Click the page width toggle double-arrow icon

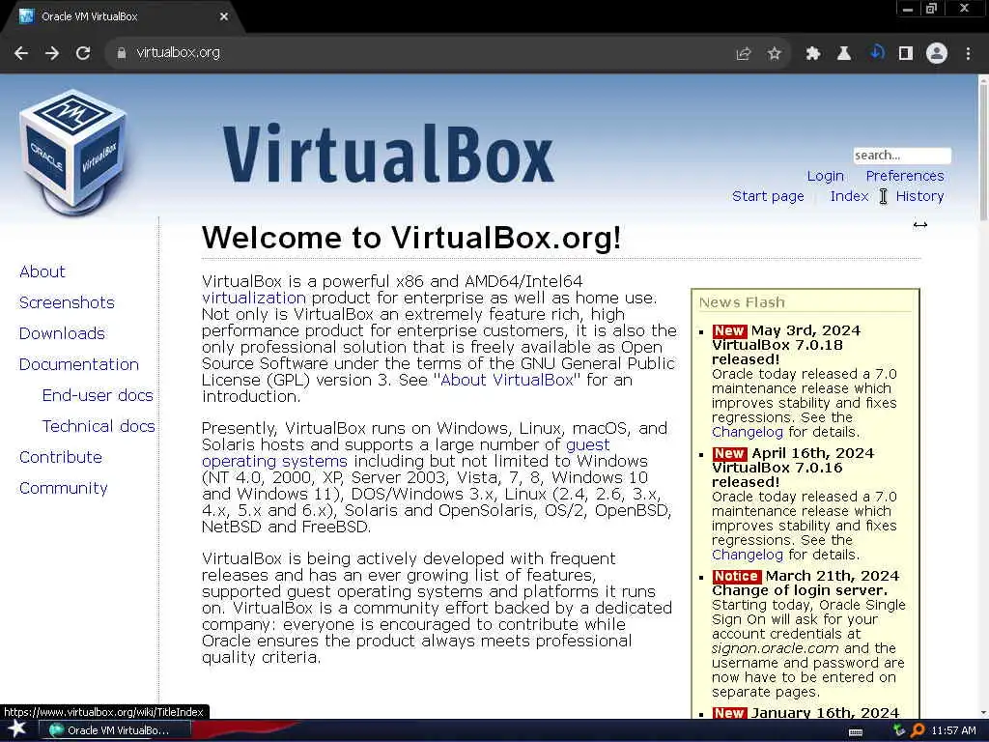(920, 224)
